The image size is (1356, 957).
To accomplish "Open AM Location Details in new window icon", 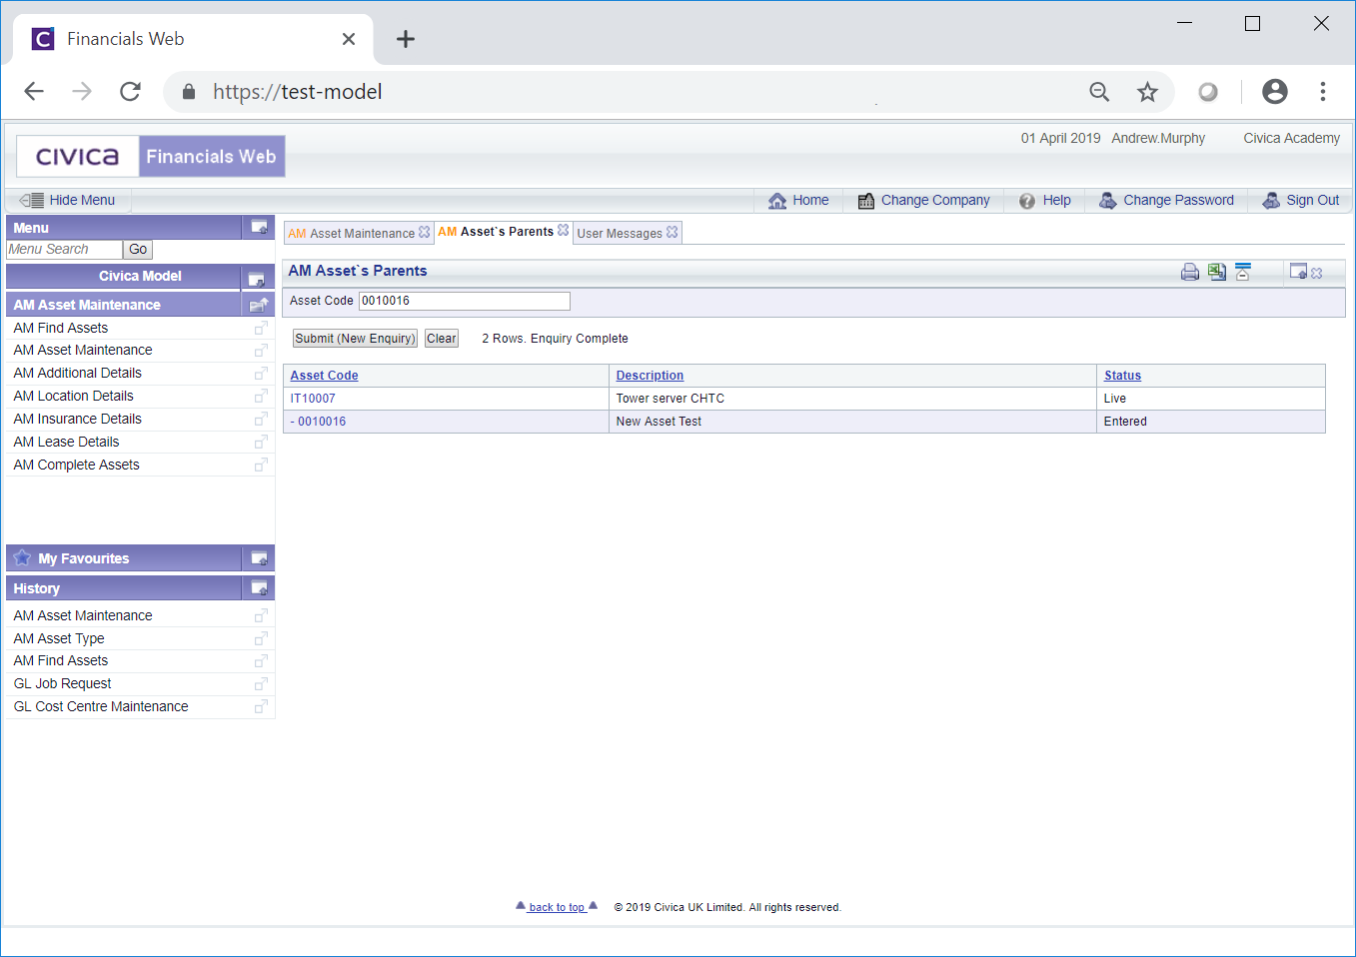I will [x=261, y=397].
